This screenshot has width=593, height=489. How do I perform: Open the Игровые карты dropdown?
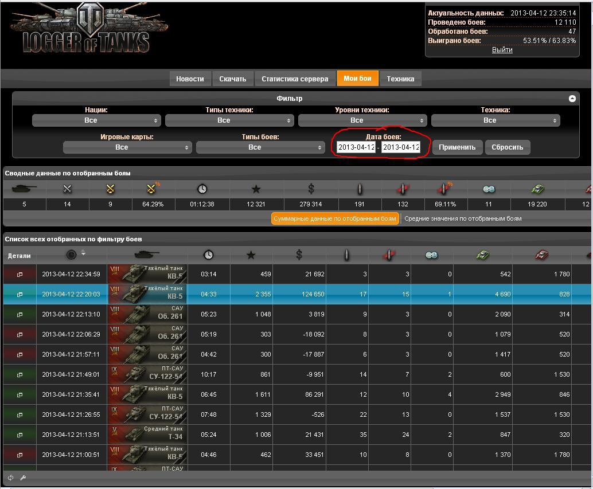click(127, 147)
